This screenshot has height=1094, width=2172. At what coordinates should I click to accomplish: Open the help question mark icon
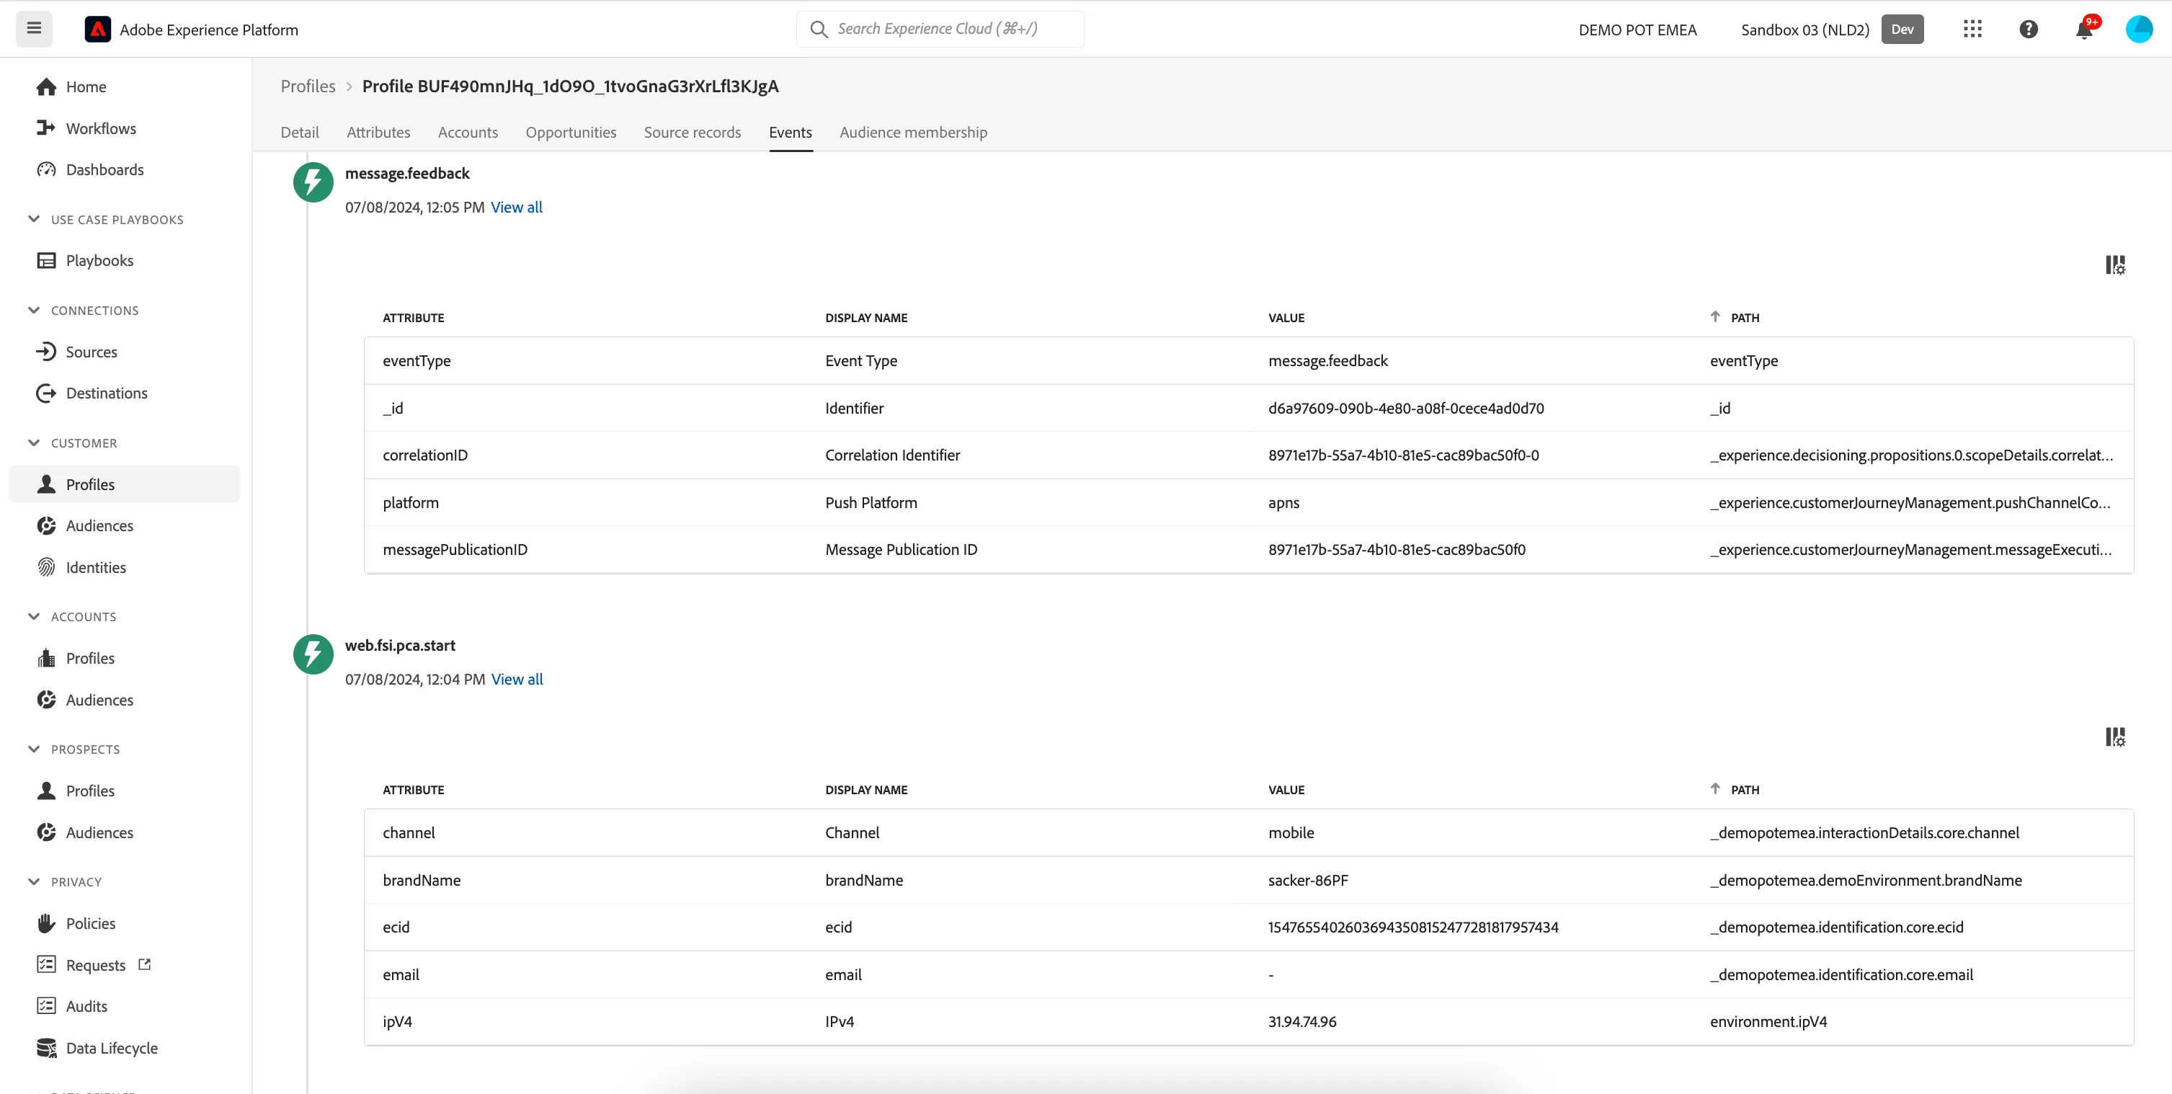coord(2028,30)
